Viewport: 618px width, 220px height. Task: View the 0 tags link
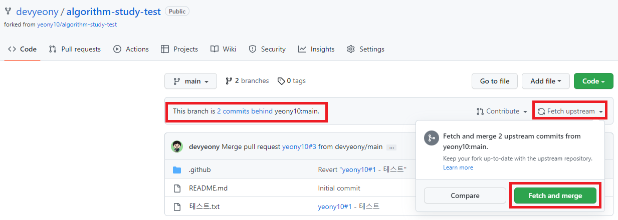tap(291, 80)
